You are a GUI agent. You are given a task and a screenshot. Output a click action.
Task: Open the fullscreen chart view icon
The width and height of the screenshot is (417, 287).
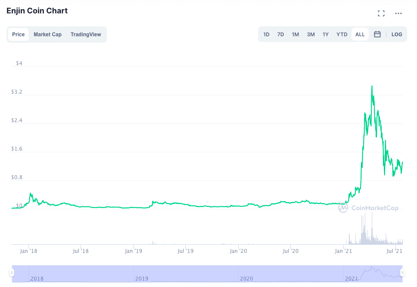381,13
